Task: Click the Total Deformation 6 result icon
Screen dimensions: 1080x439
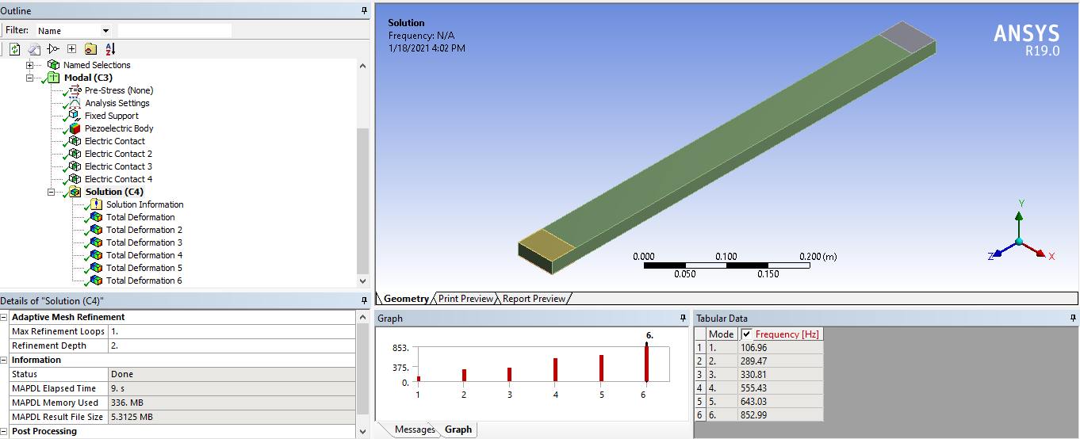Action: click(96, 281)
